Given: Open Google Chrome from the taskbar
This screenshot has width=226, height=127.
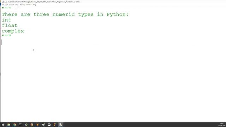Looking at the screenshot, I should click(x=14, y=125).
